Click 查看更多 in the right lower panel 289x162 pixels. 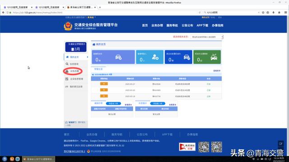(x=172, y=105)
